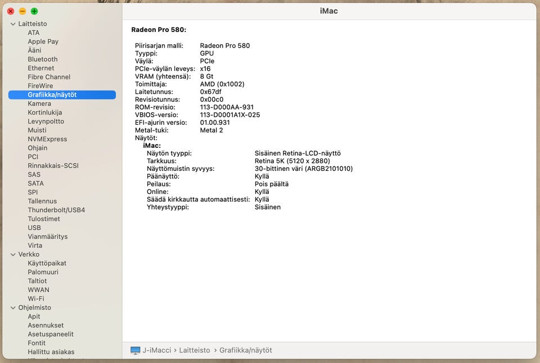Click Laitteisto in the path bar

tap(195, 350)
